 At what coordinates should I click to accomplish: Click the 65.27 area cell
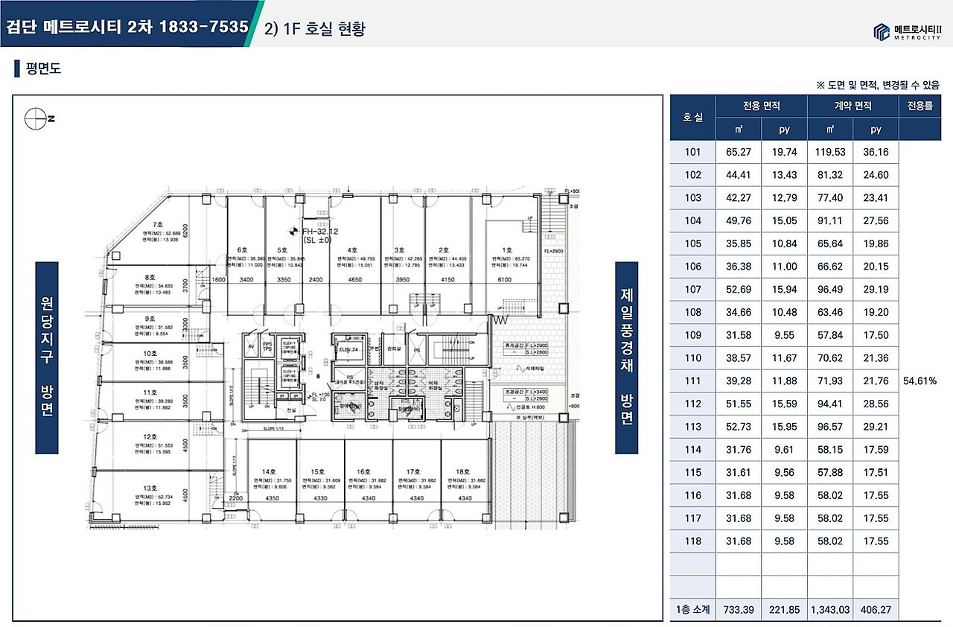click(x=738, y=153)
